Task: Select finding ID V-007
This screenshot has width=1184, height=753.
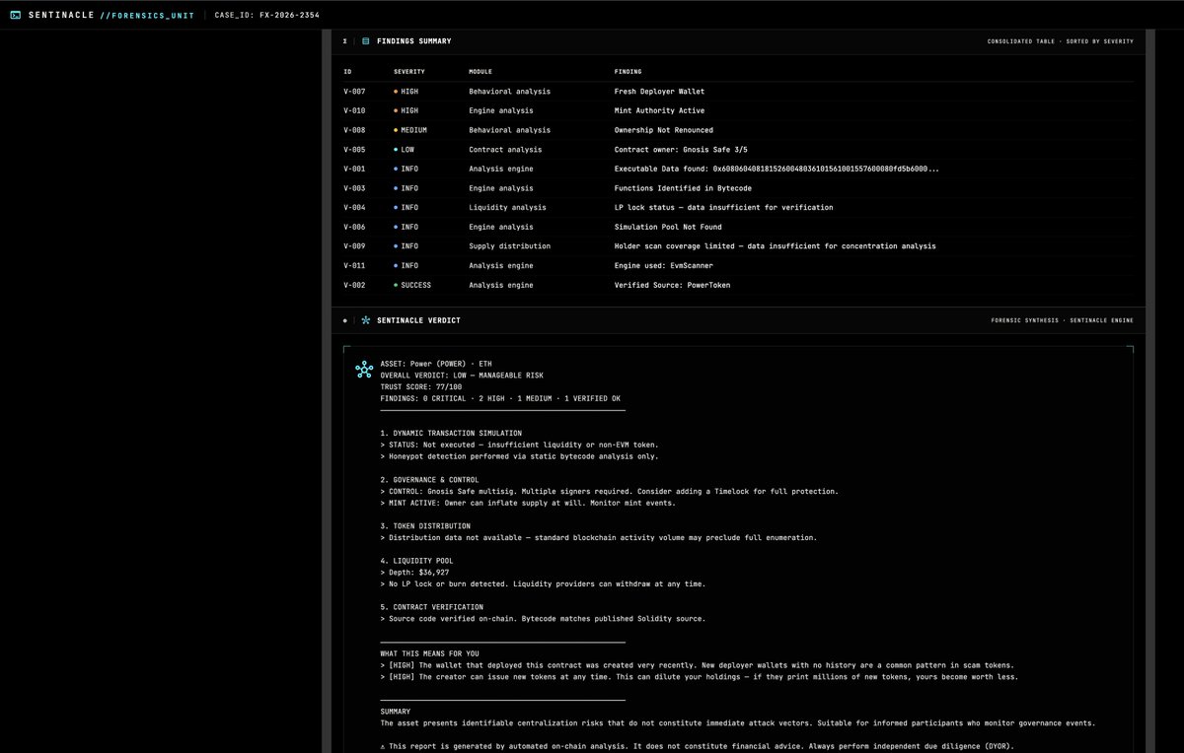Action: (x=354, y=92)
